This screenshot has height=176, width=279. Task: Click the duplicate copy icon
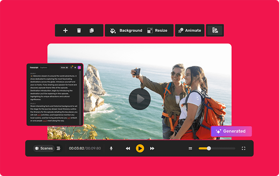(x=92, y=31)
